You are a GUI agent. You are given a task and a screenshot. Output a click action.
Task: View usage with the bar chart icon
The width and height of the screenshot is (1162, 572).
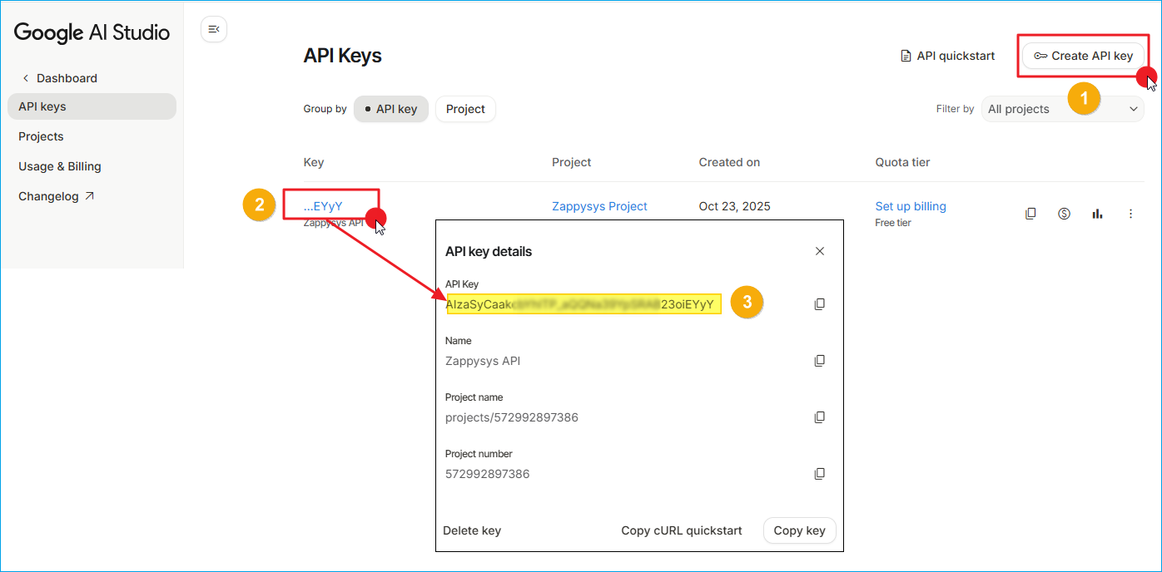click(x=1097, y=214)
